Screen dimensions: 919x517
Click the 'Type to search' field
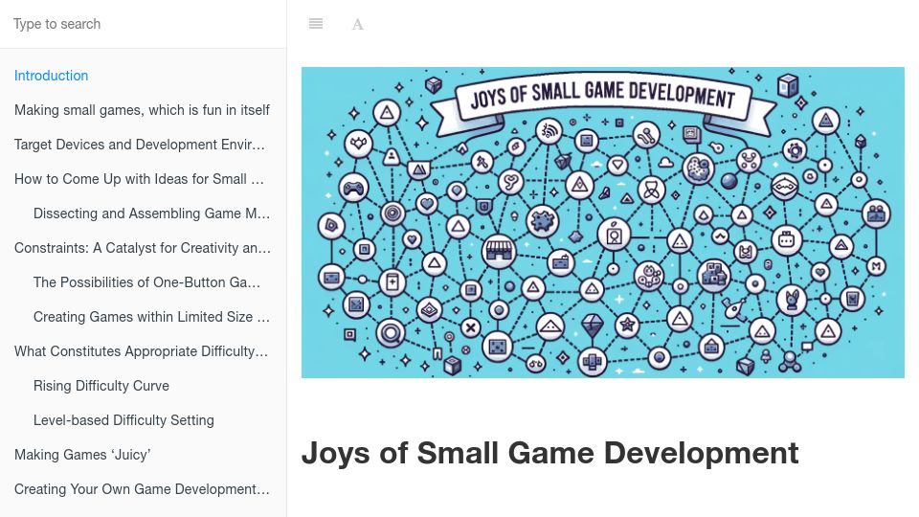(143, 24)
